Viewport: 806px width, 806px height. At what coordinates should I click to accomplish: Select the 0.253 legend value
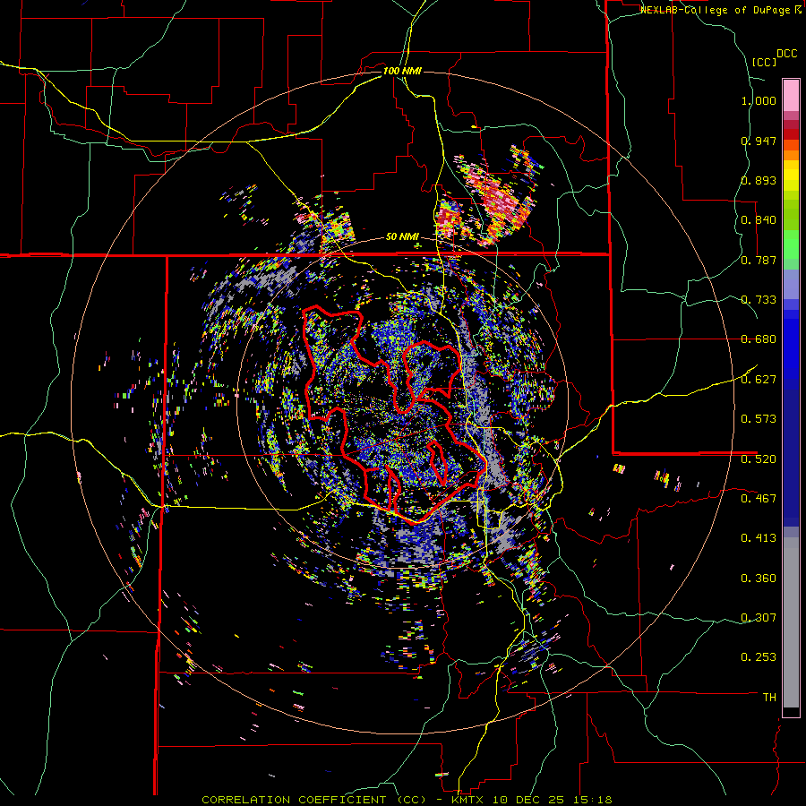click(x=759, y=657)
